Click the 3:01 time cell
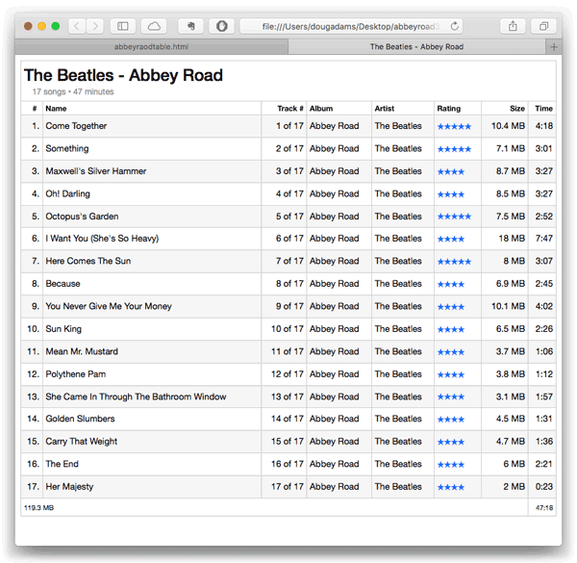 click(544, 149)
